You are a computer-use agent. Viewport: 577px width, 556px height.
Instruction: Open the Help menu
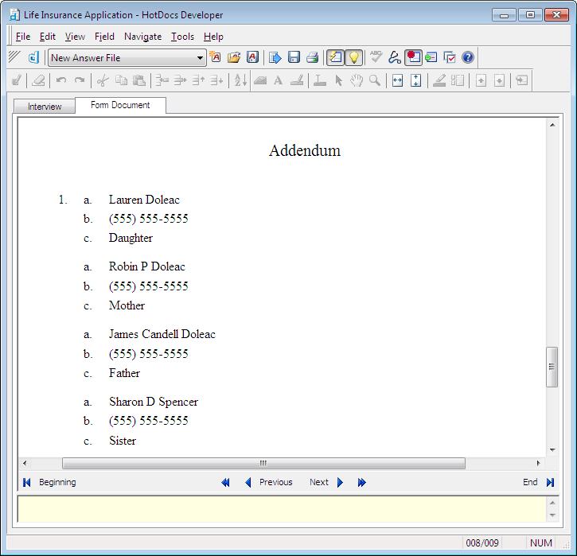click(213, 37)
